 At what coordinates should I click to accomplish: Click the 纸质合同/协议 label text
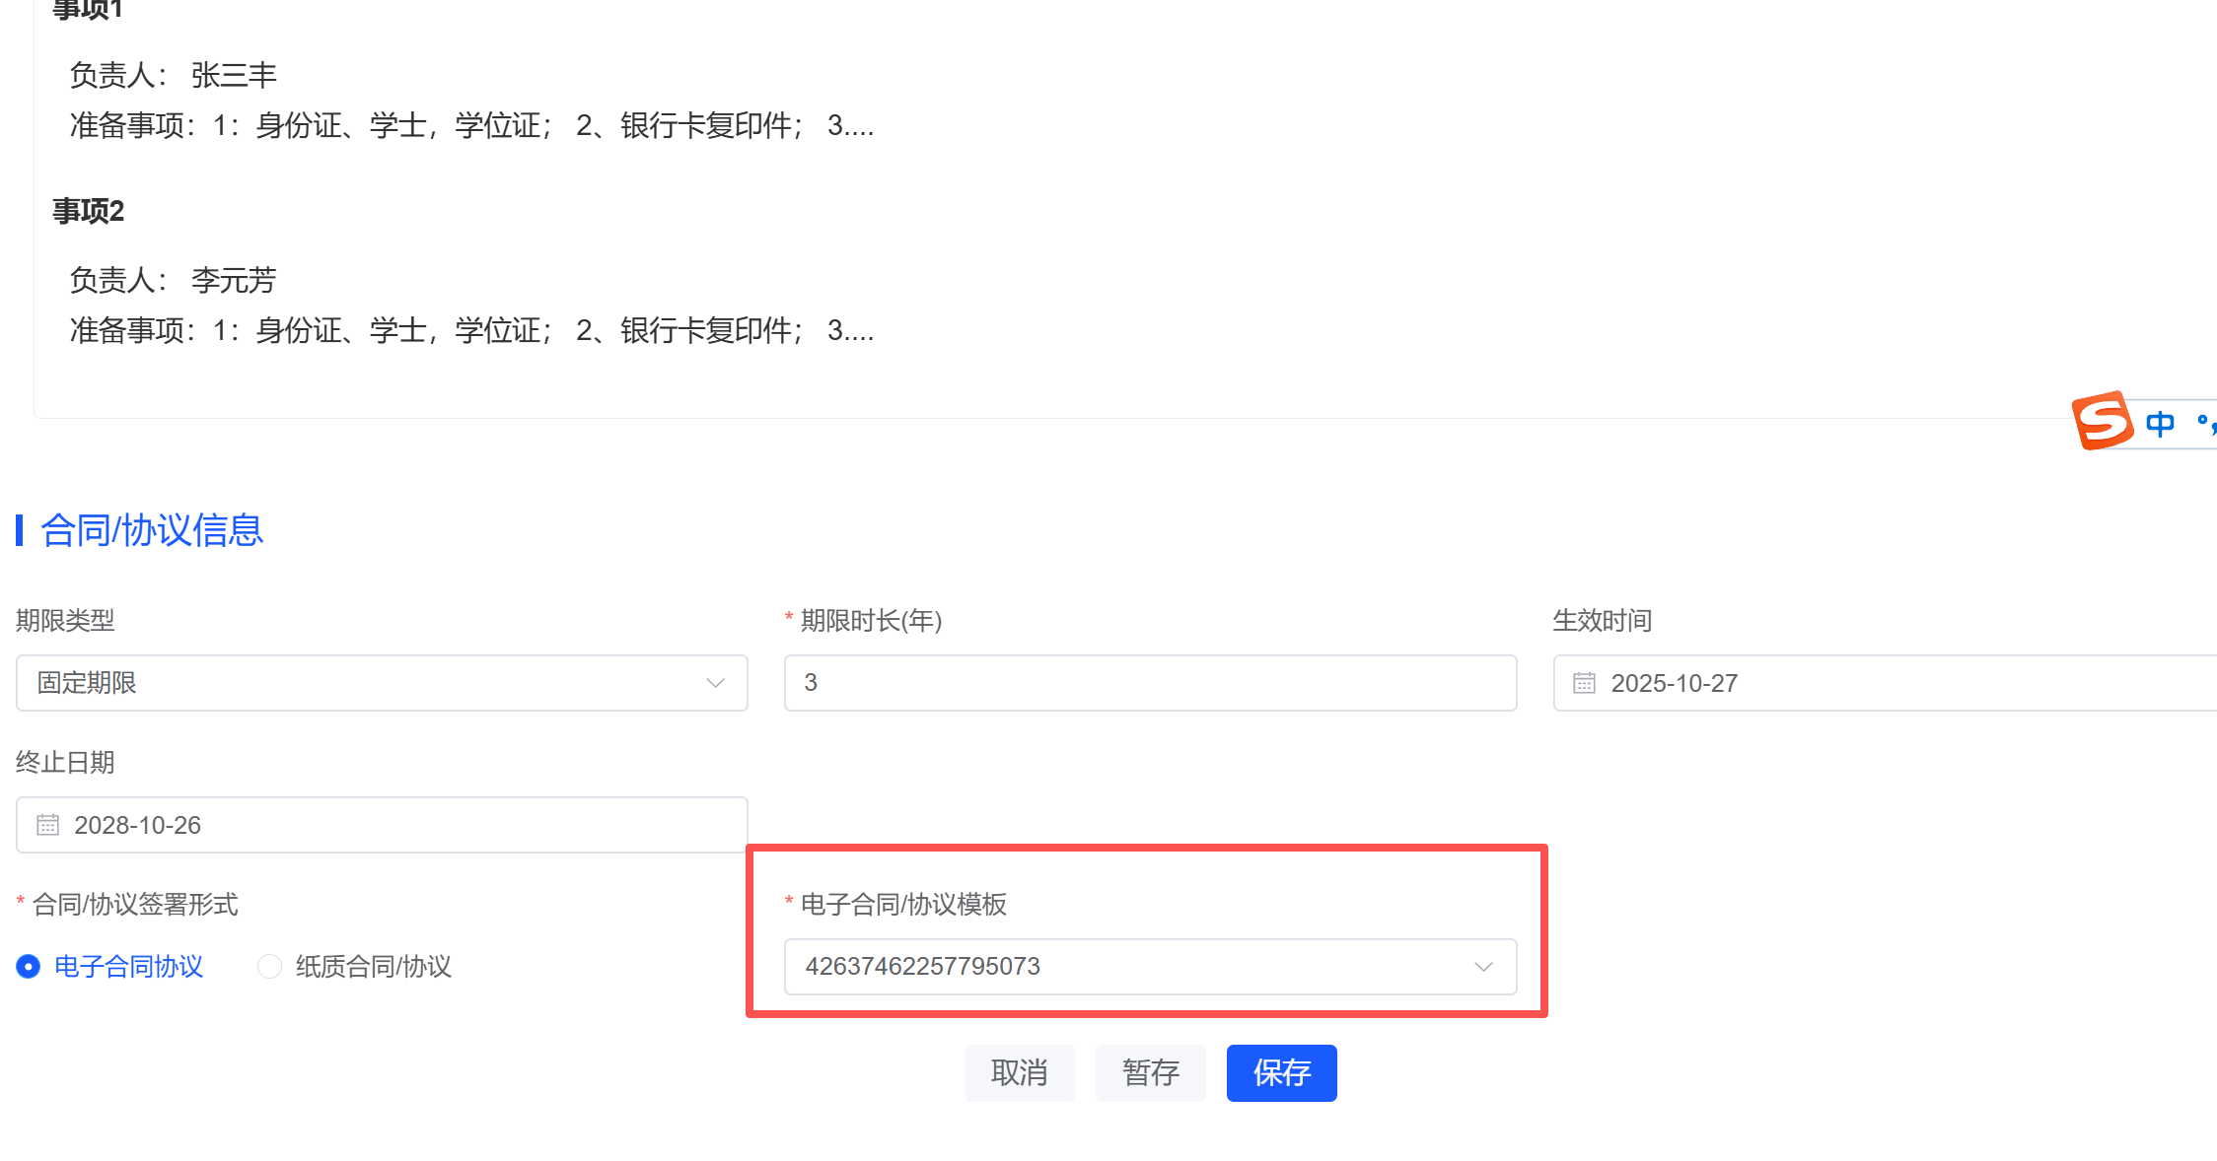coord(373,967)
